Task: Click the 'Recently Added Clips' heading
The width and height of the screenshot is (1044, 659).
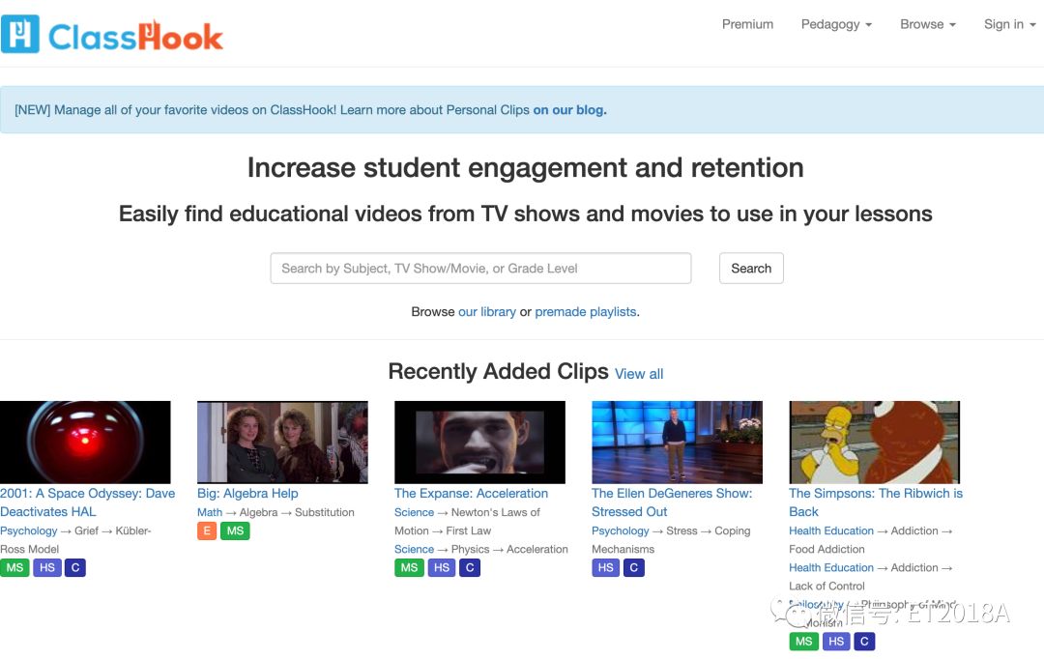Action: [498, 371]
